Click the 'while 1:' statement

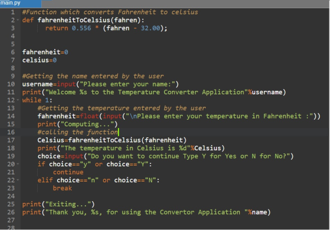click(37, 100)
